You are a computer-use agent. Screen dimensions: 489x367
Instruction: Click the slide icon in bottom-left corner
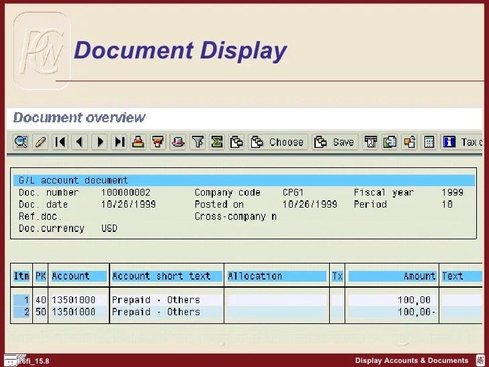(13, 360)
